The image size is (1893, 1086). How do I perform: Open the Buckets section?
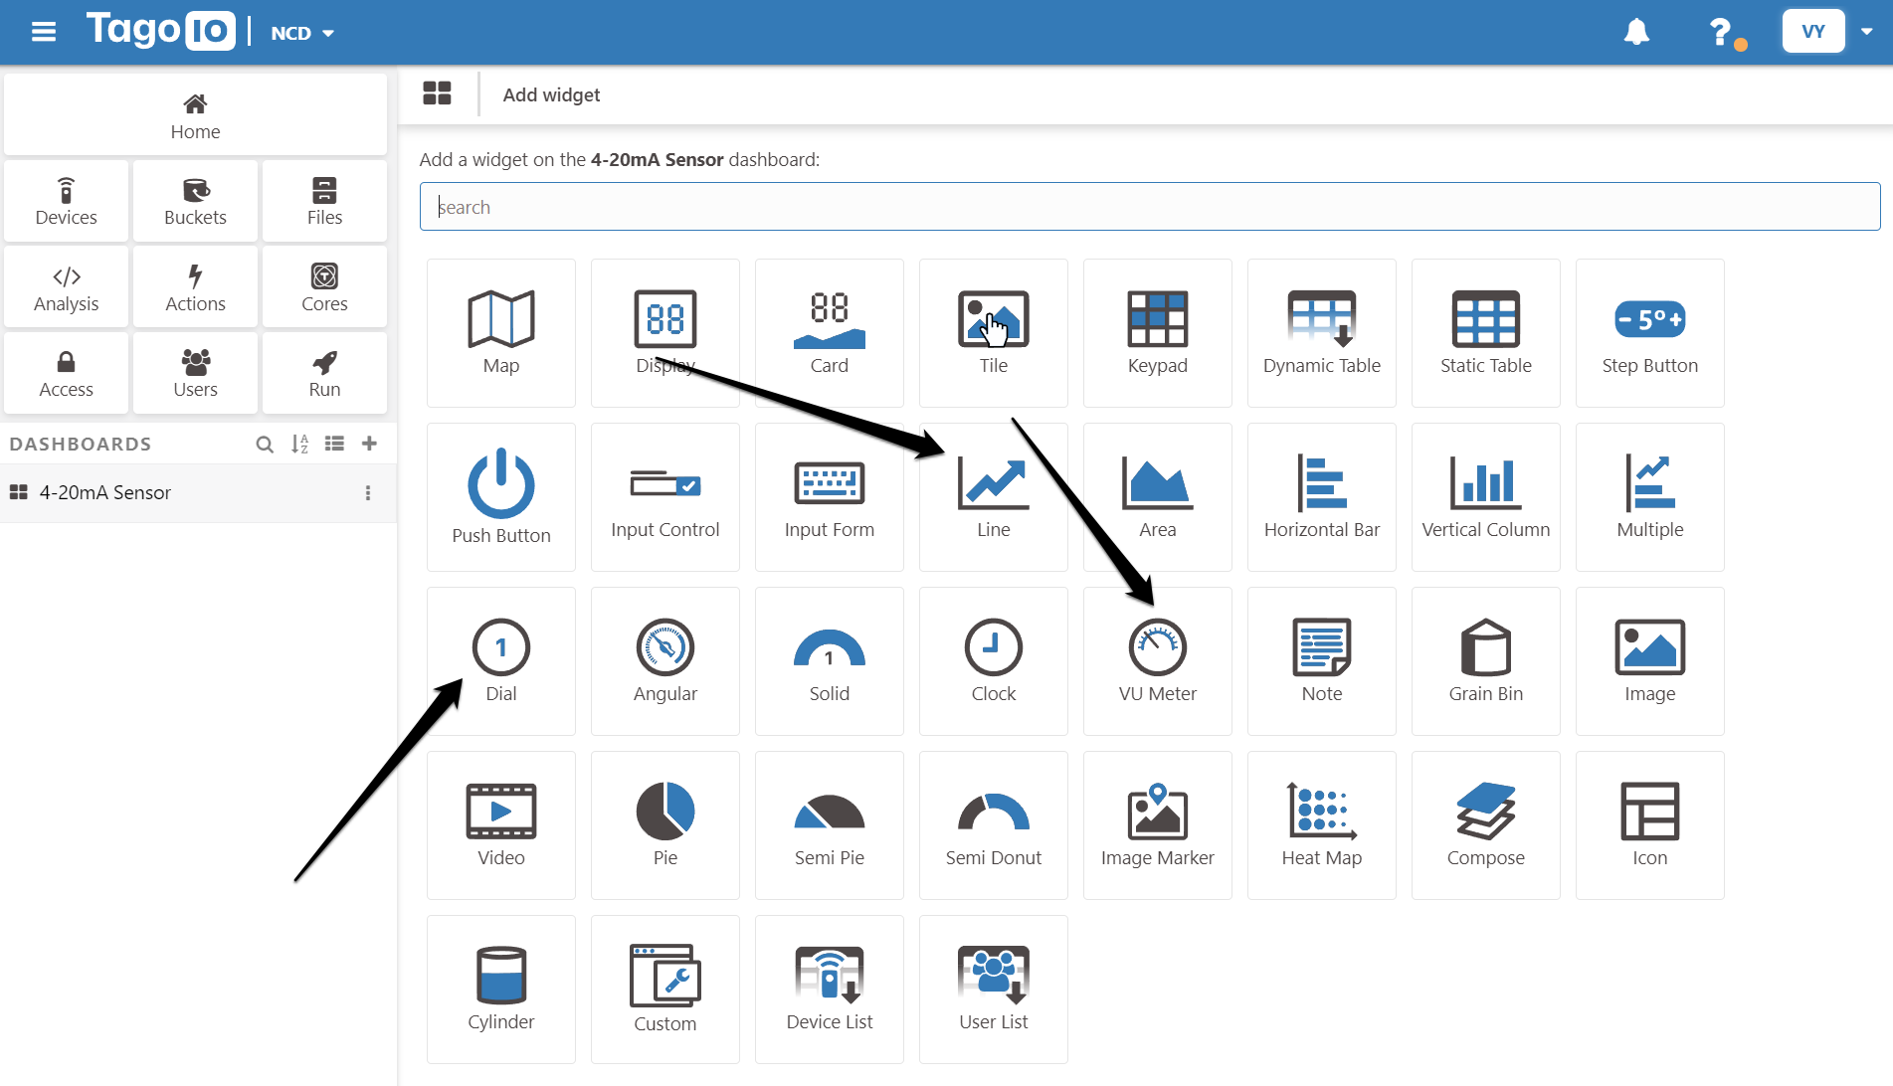pos(195,201)
